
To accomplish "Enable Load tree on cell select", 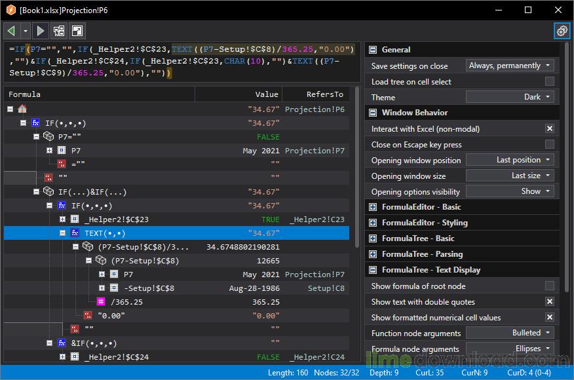I will tap(550, 81).
